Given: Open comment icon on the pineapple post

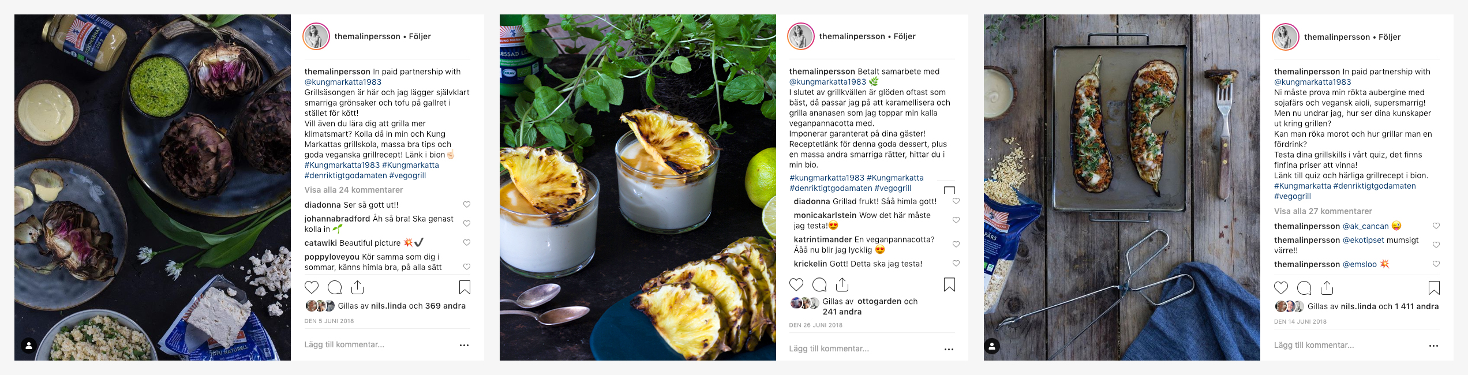Looking at the screenshot, I should pos(819,284).
